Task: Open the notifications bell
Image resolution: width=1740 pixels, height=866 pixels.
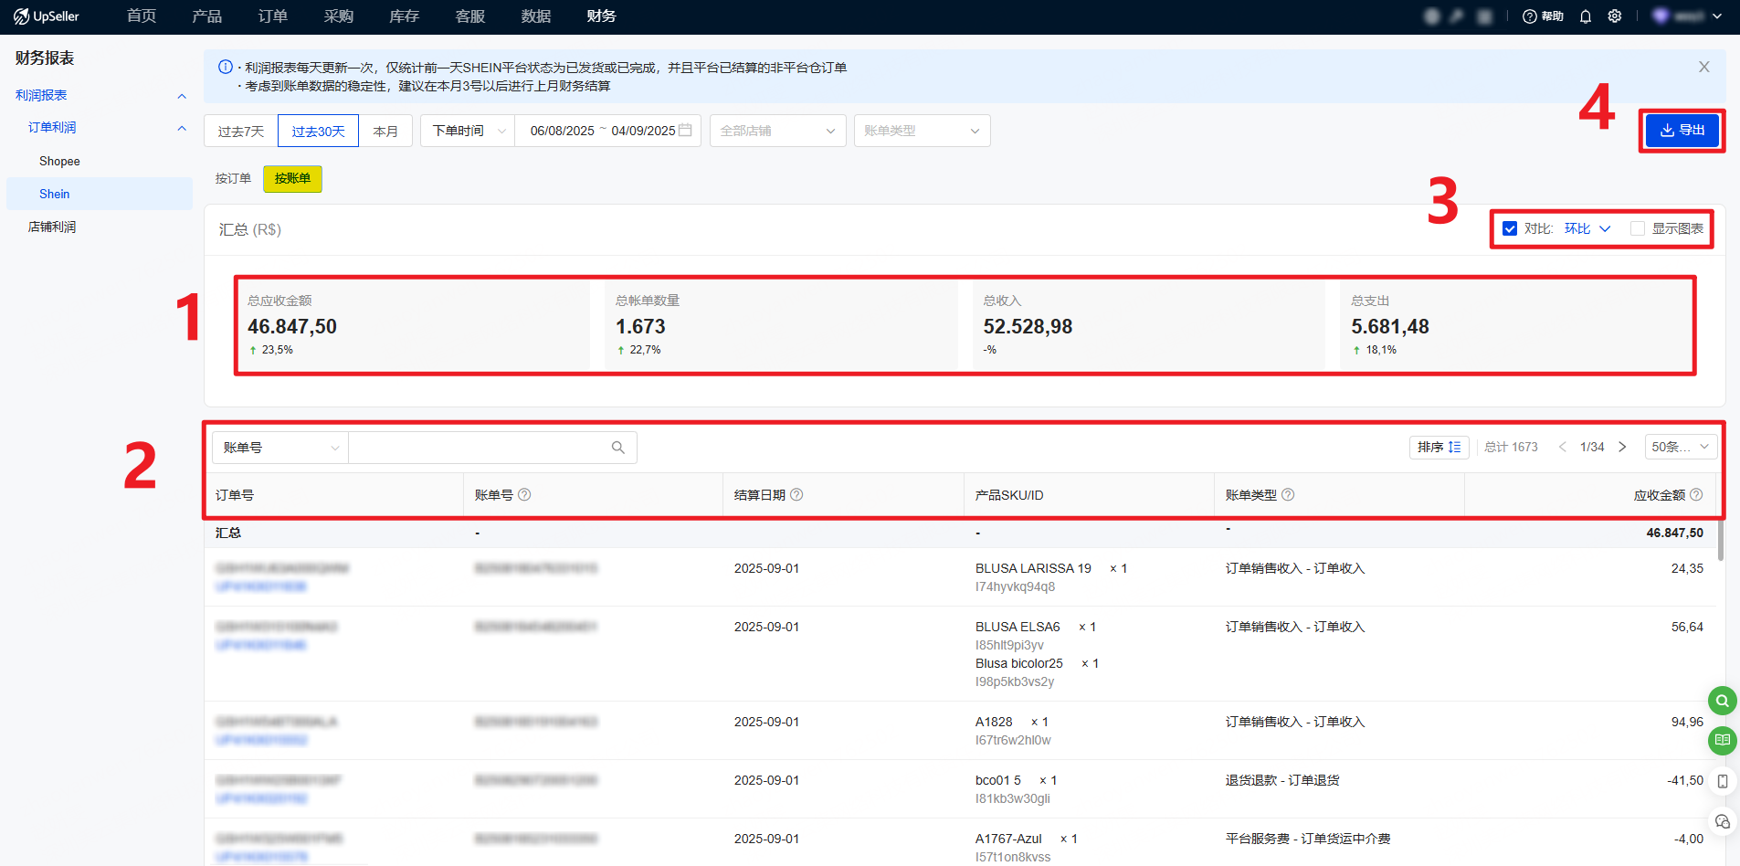Action: point(1586,16)
